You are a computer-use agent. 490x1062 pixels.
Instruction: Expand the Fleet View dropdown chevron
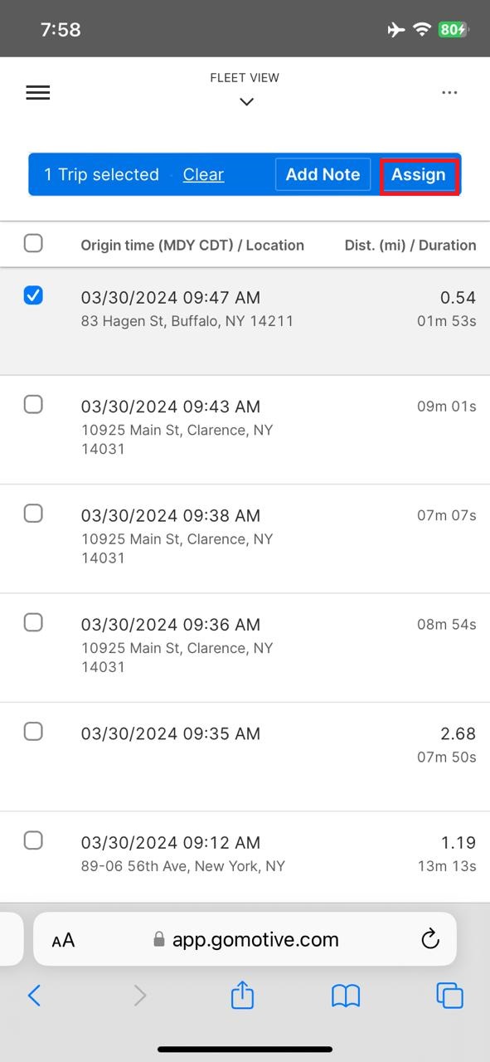click(x=245, y=102)
